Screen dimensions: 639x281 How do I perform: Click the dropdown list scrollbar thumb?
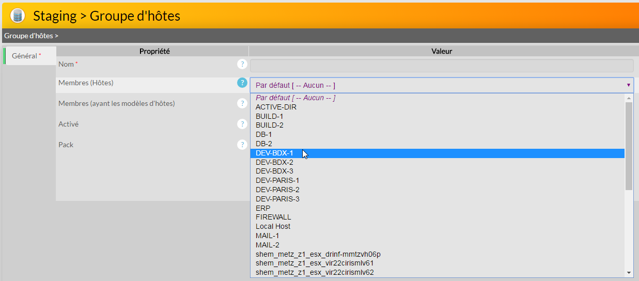629,146
